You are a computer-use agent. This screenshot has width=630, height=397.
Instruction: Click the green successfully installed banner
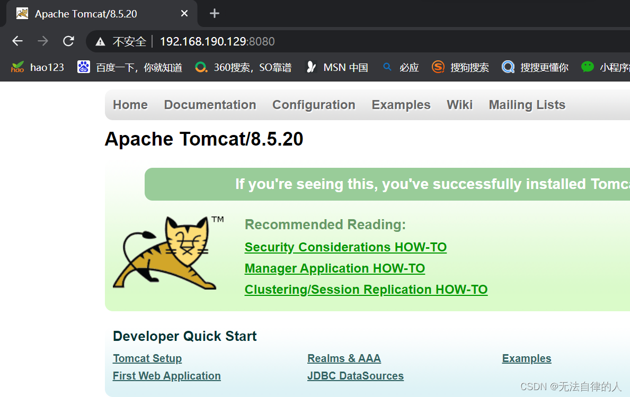click(x=387, y=184)
